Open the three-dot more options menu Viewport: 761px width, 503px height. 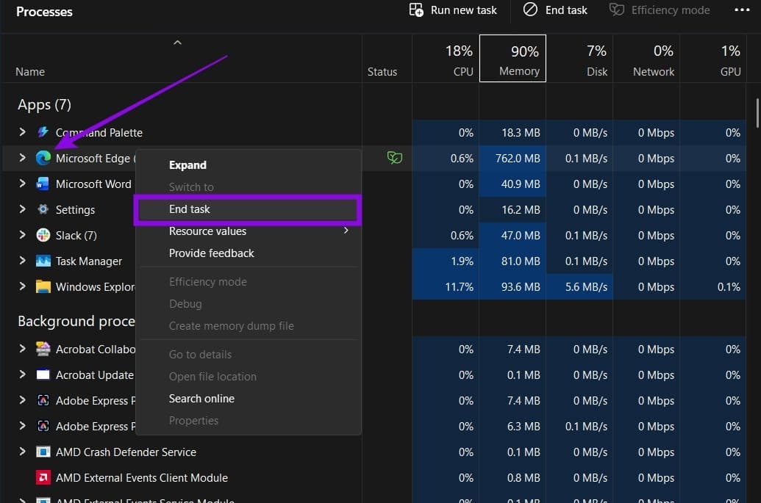pyautogui.click(x=742, y=10)
